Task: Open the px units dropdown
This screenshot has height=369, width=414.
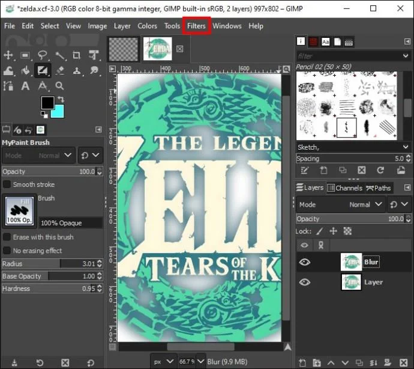Action: pyautogui.click(x=163, y=361)
